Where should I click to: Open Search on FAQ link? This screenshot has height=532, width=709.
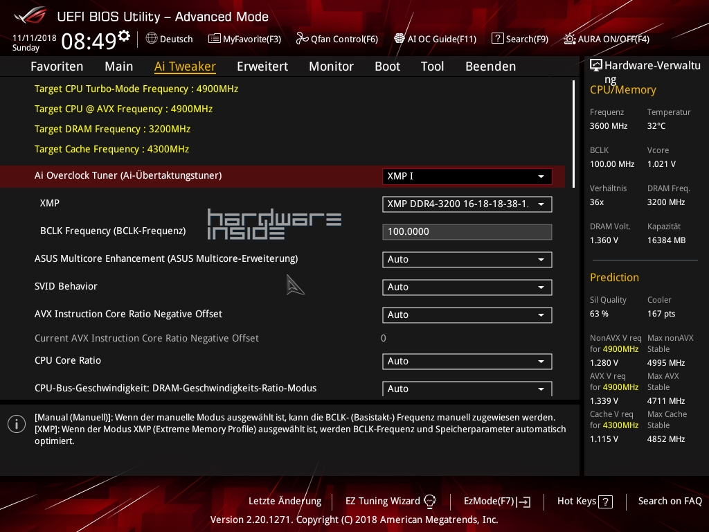(x=670, y=502)
